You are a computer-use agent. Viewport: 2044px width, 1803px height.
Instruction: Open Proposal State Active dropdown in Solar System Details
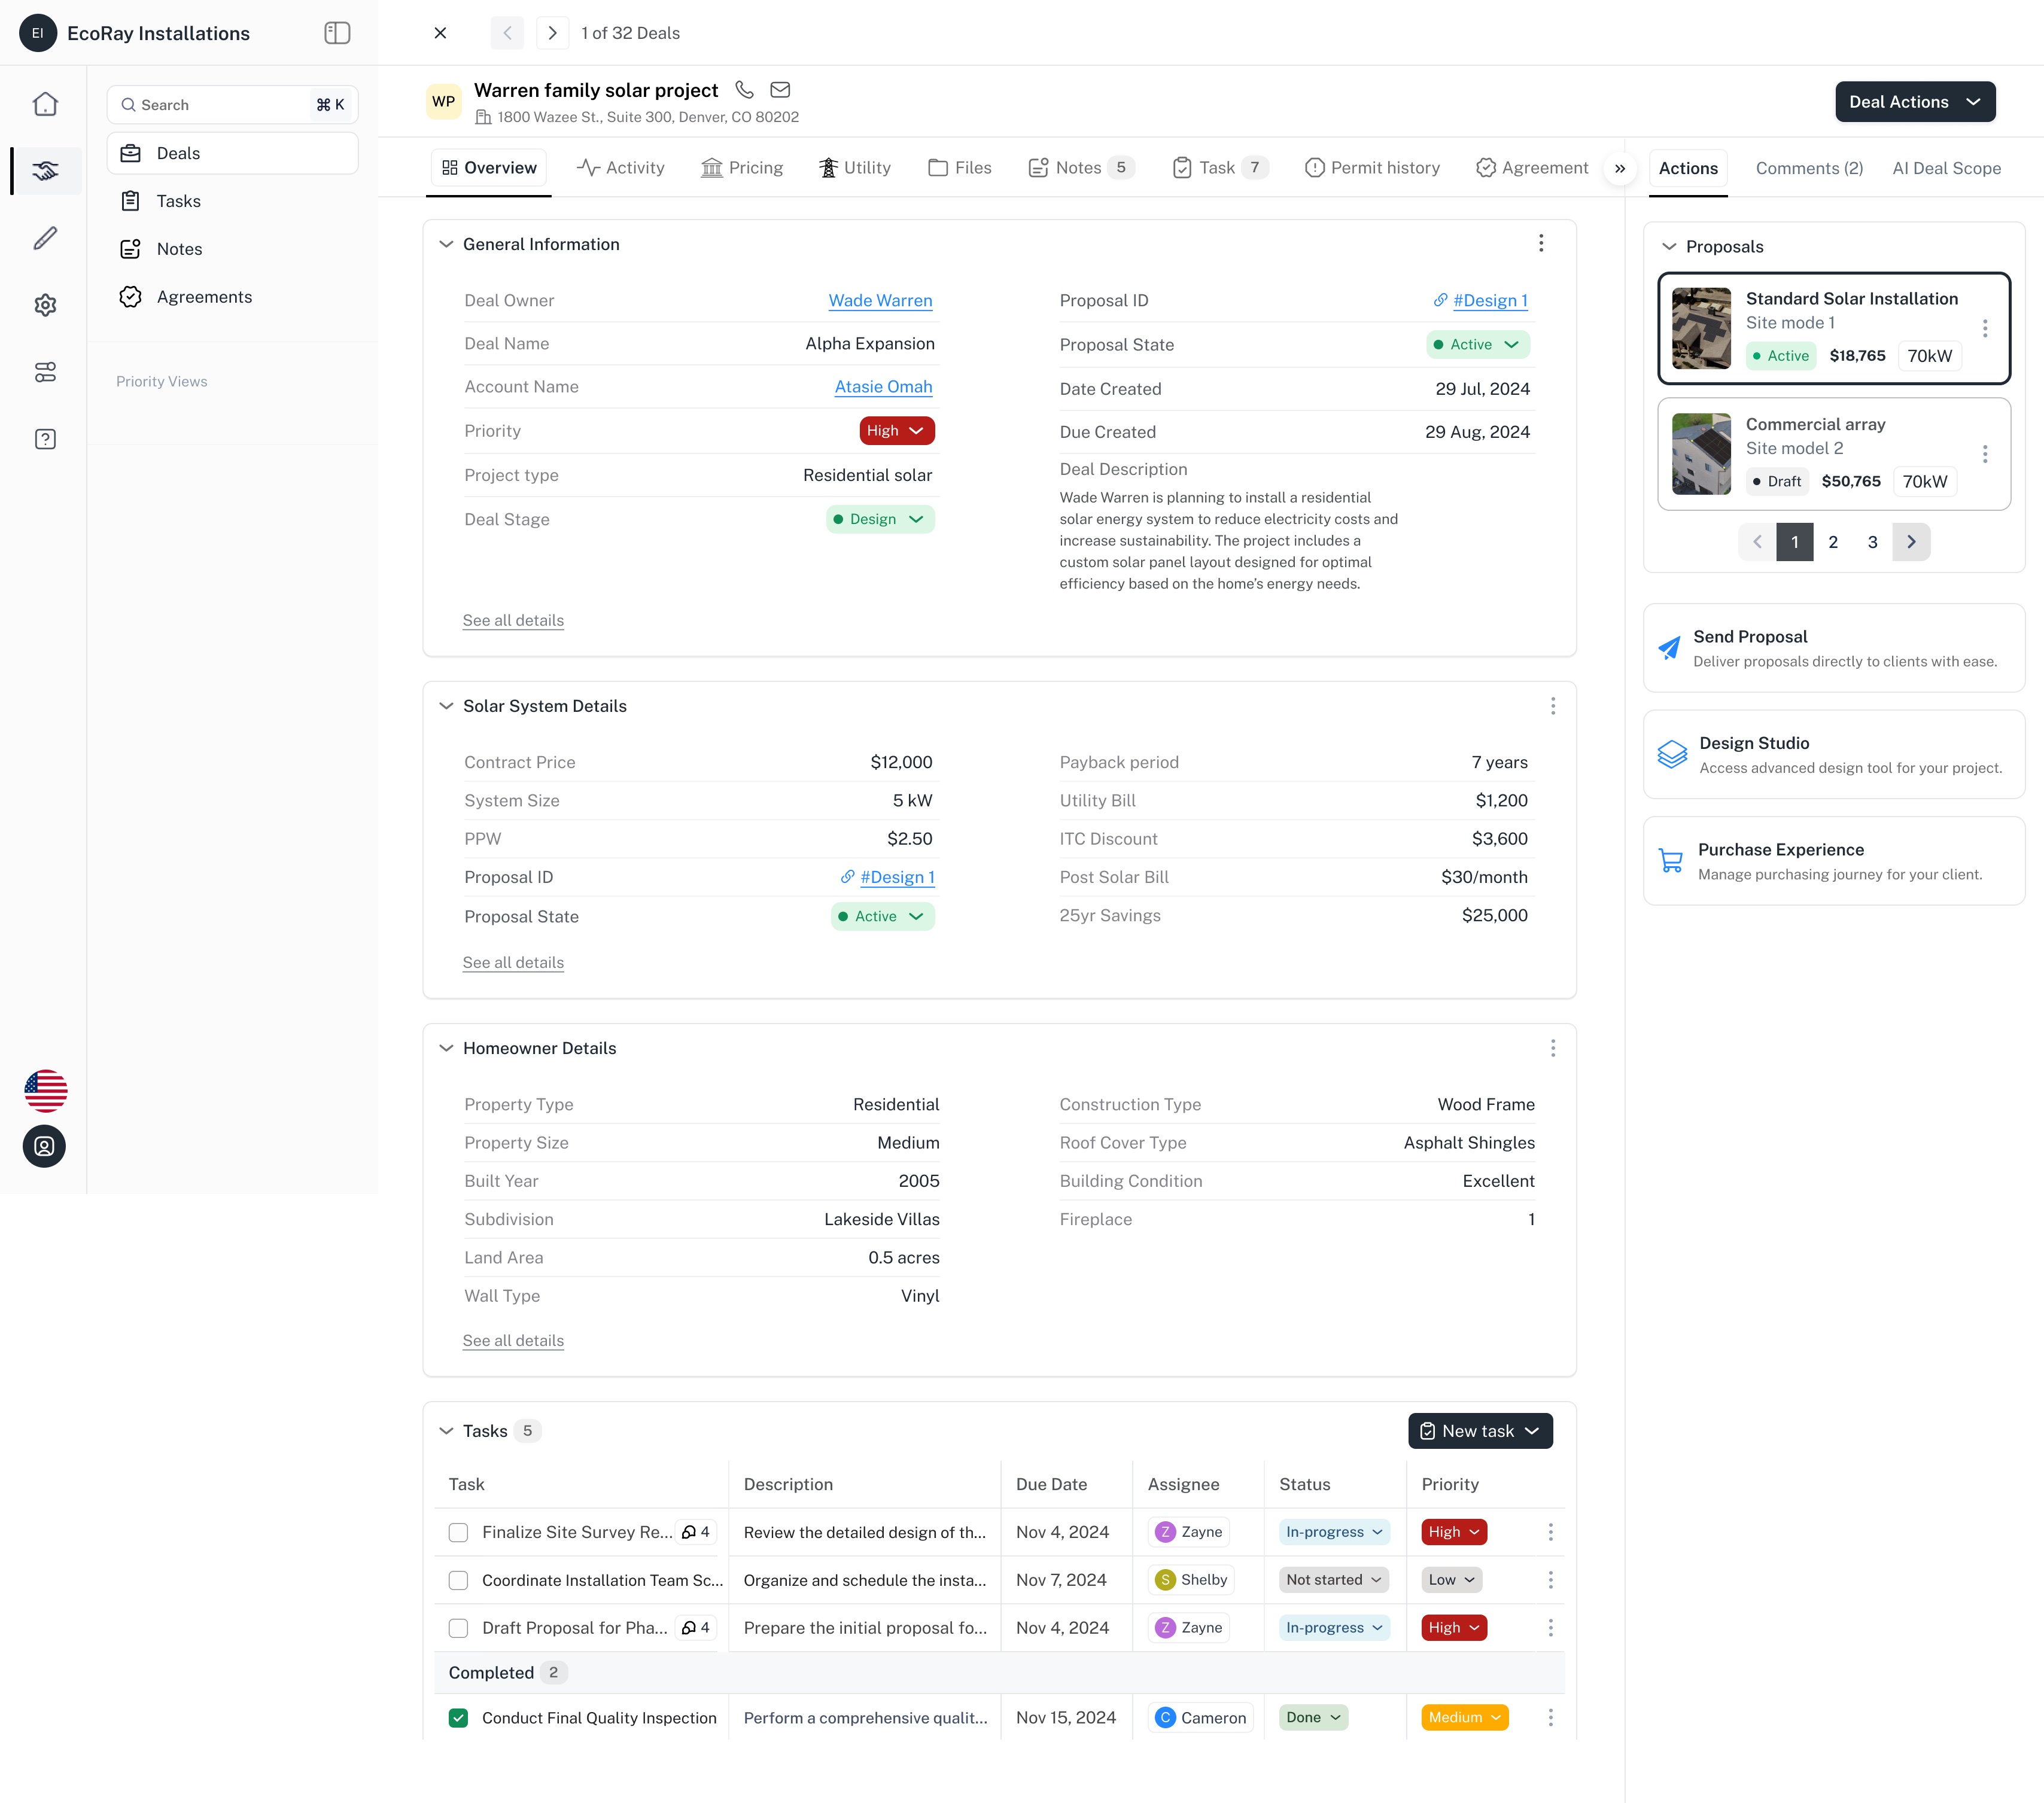tap(883, 916)
